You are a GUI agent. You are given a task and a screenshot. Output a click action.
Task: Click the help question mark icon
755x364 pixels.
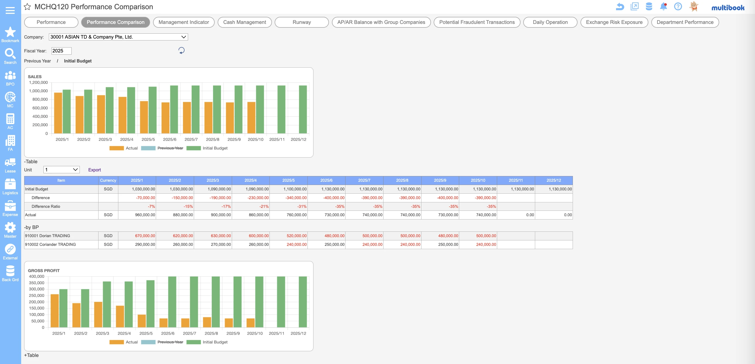[678, 7]
